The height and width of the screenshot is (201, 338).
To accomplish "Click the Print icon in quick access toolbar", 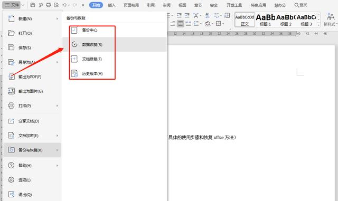I will coord(49,5).
